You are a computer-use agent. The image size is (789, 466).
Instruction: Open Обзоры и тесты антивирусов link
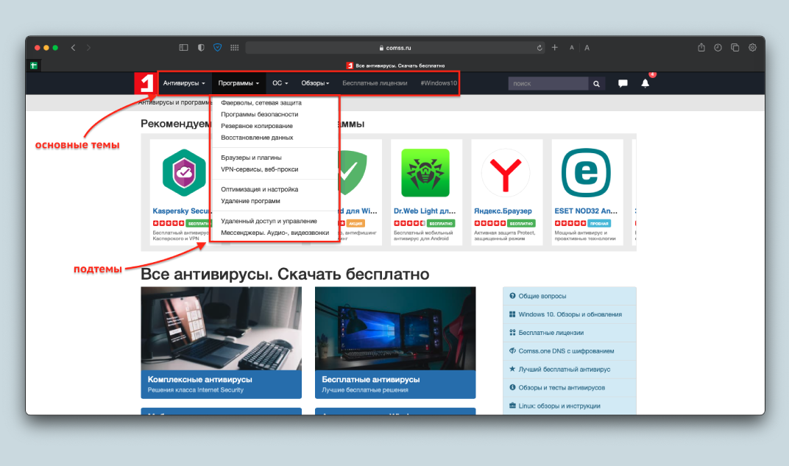569,387
